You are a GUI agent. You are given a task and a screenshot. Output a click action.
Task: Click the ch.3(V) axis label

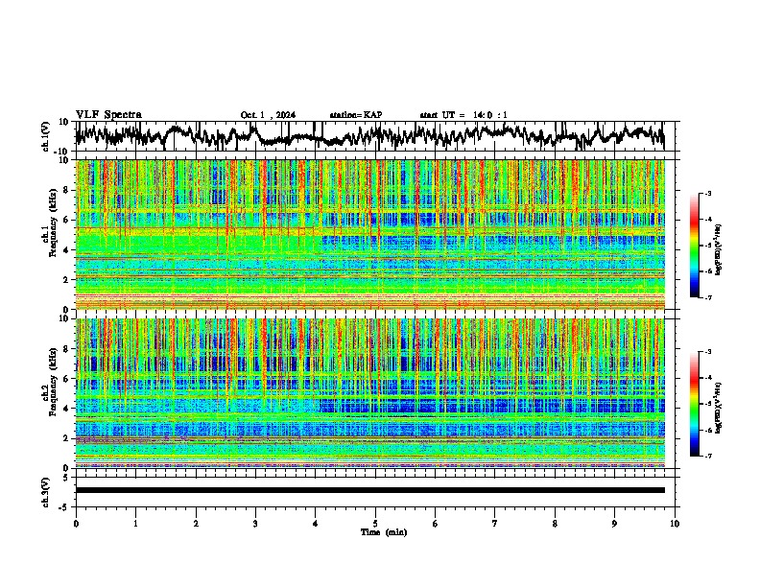tap(46, 492)
